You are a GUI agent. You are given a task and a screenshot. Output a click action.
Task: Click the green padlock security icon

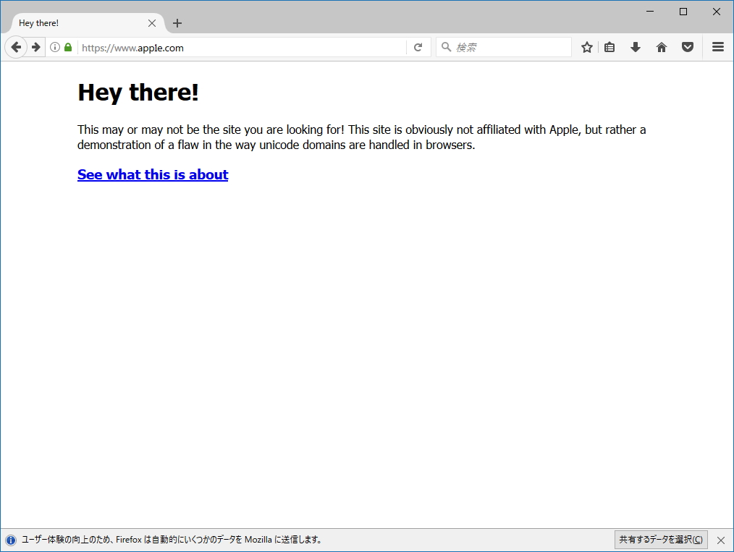pyautogui.click(x=68, y=47)
